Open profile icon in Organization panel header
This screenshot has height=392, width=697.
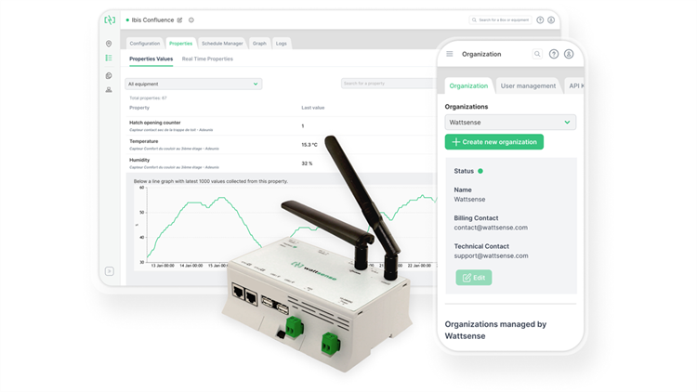(x=569, y=54)
